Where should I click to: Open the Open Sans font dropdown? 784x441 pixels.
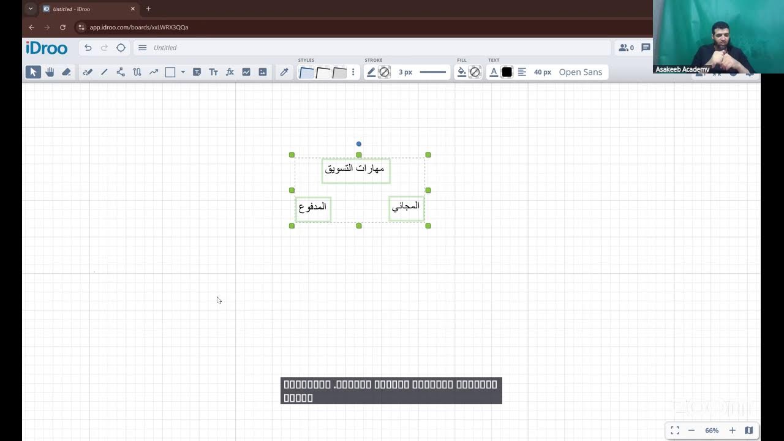(580, 72)
